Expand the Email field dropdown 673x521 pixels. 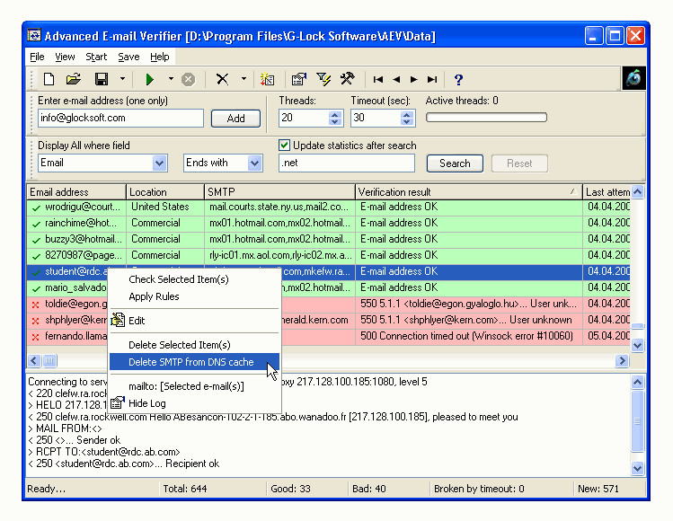coord(160,163)
